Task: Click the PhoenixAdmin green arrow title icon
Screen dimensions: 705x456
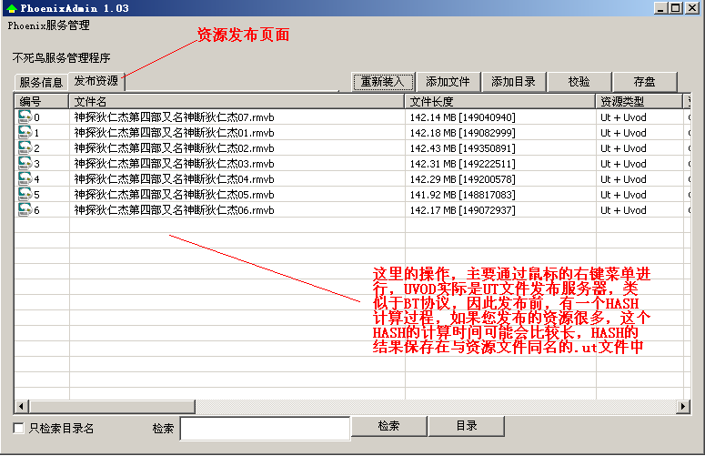Action: 11,8
